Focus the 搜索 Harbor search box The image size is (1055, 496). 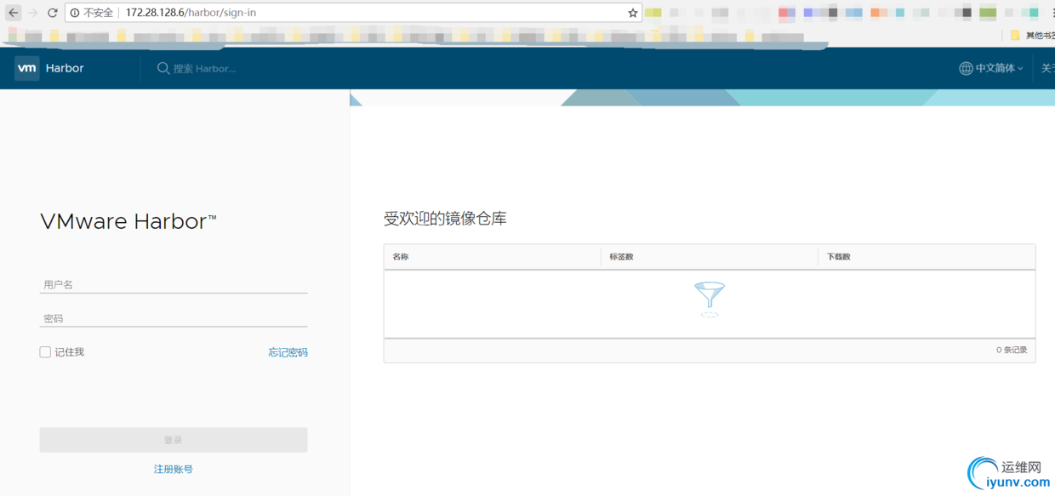coord(204,68)
